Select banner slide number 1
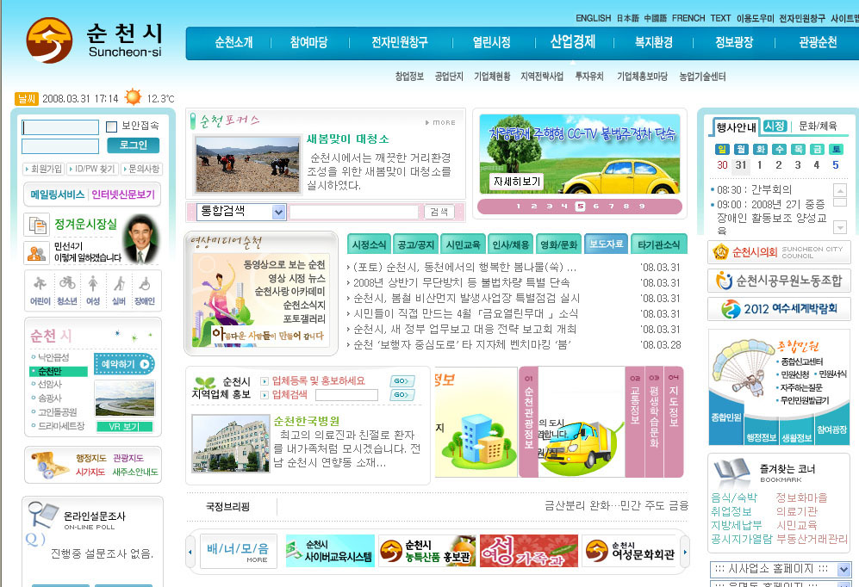 coord(518,207)
